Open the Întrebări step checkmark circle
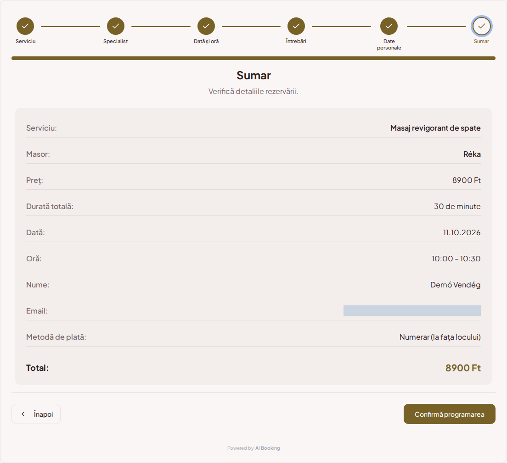Viewport: 507px width, 463px height. (x=296, y=26)
